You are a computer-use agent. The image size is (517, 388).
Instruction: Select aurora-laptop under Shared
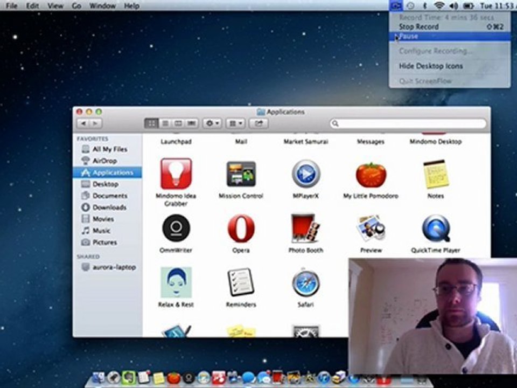107,267
